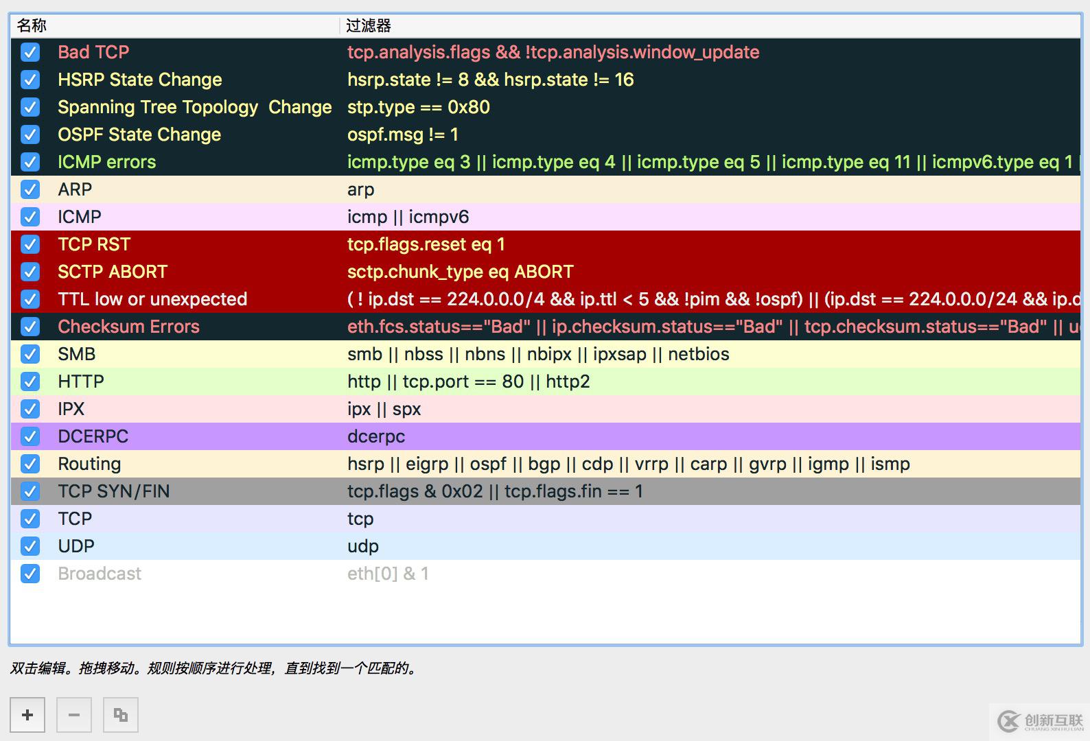Uncheck the TCP SYN/FIN rule
This screenshot has width=1090, height=741.
click(30, 491)
